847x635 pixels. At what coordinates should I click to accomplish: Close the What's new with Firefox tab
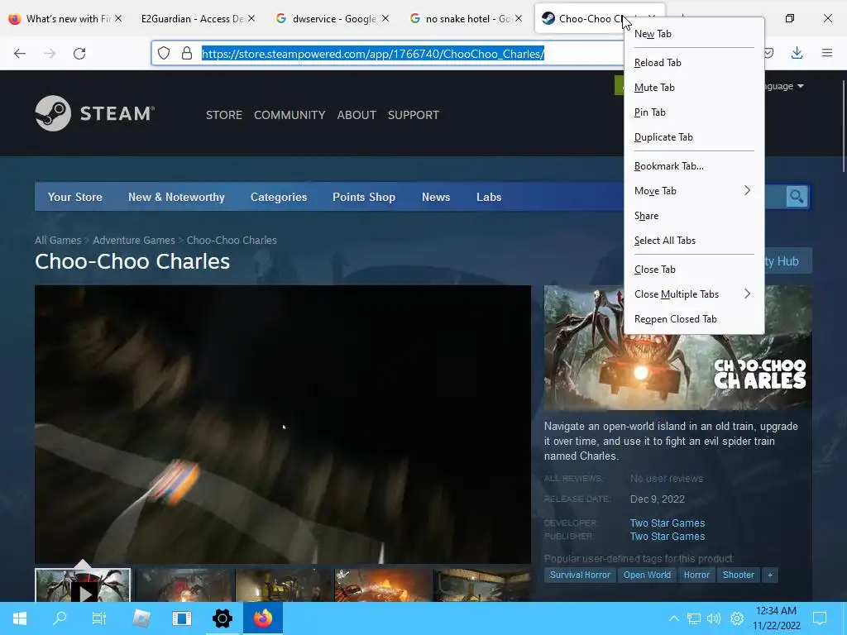pyautogui.click(x=118, y=18)
